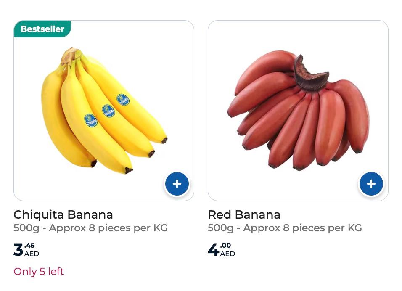
Task: Click the weight description under Red Banana
Action: (285, 228)
